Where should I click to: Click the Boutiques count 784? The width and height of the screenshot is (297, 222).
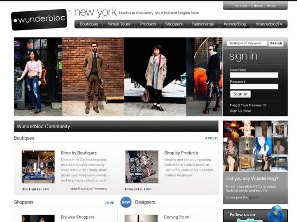pos(45,189)
